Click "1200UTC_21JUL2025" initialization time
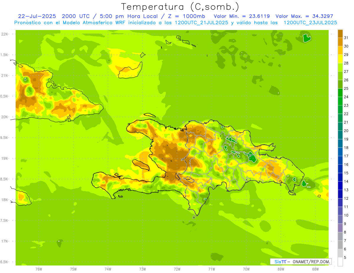354x273 pixels. pyautogui.click(x=201, y=23)
